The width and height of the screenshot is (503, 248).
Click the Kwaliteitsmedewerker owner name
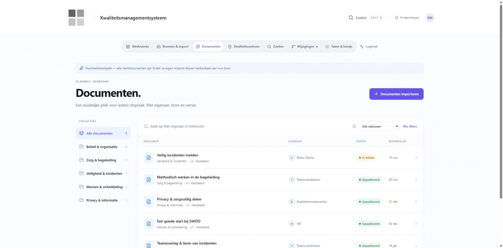pyautogui.click(x=312, y=202)
